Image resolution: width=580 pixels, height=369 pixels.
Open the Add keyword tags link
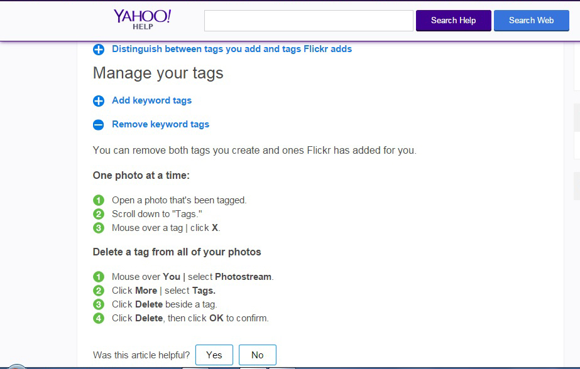(151, 100)
